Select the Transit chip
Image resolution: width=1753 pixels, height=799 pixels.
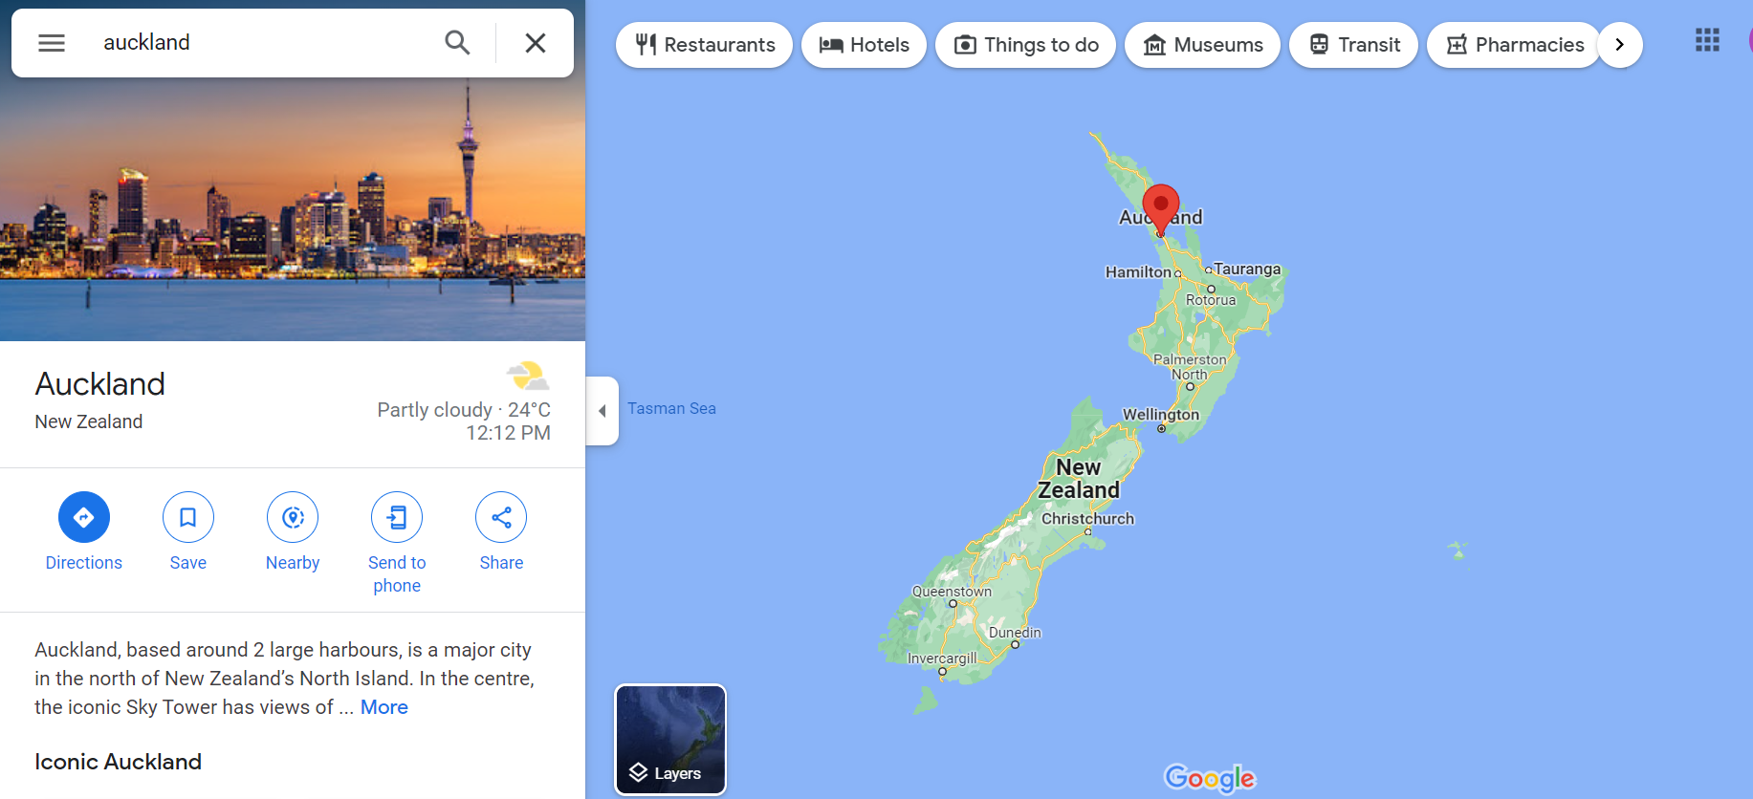pyautogui.click(x=1353, y=45)
